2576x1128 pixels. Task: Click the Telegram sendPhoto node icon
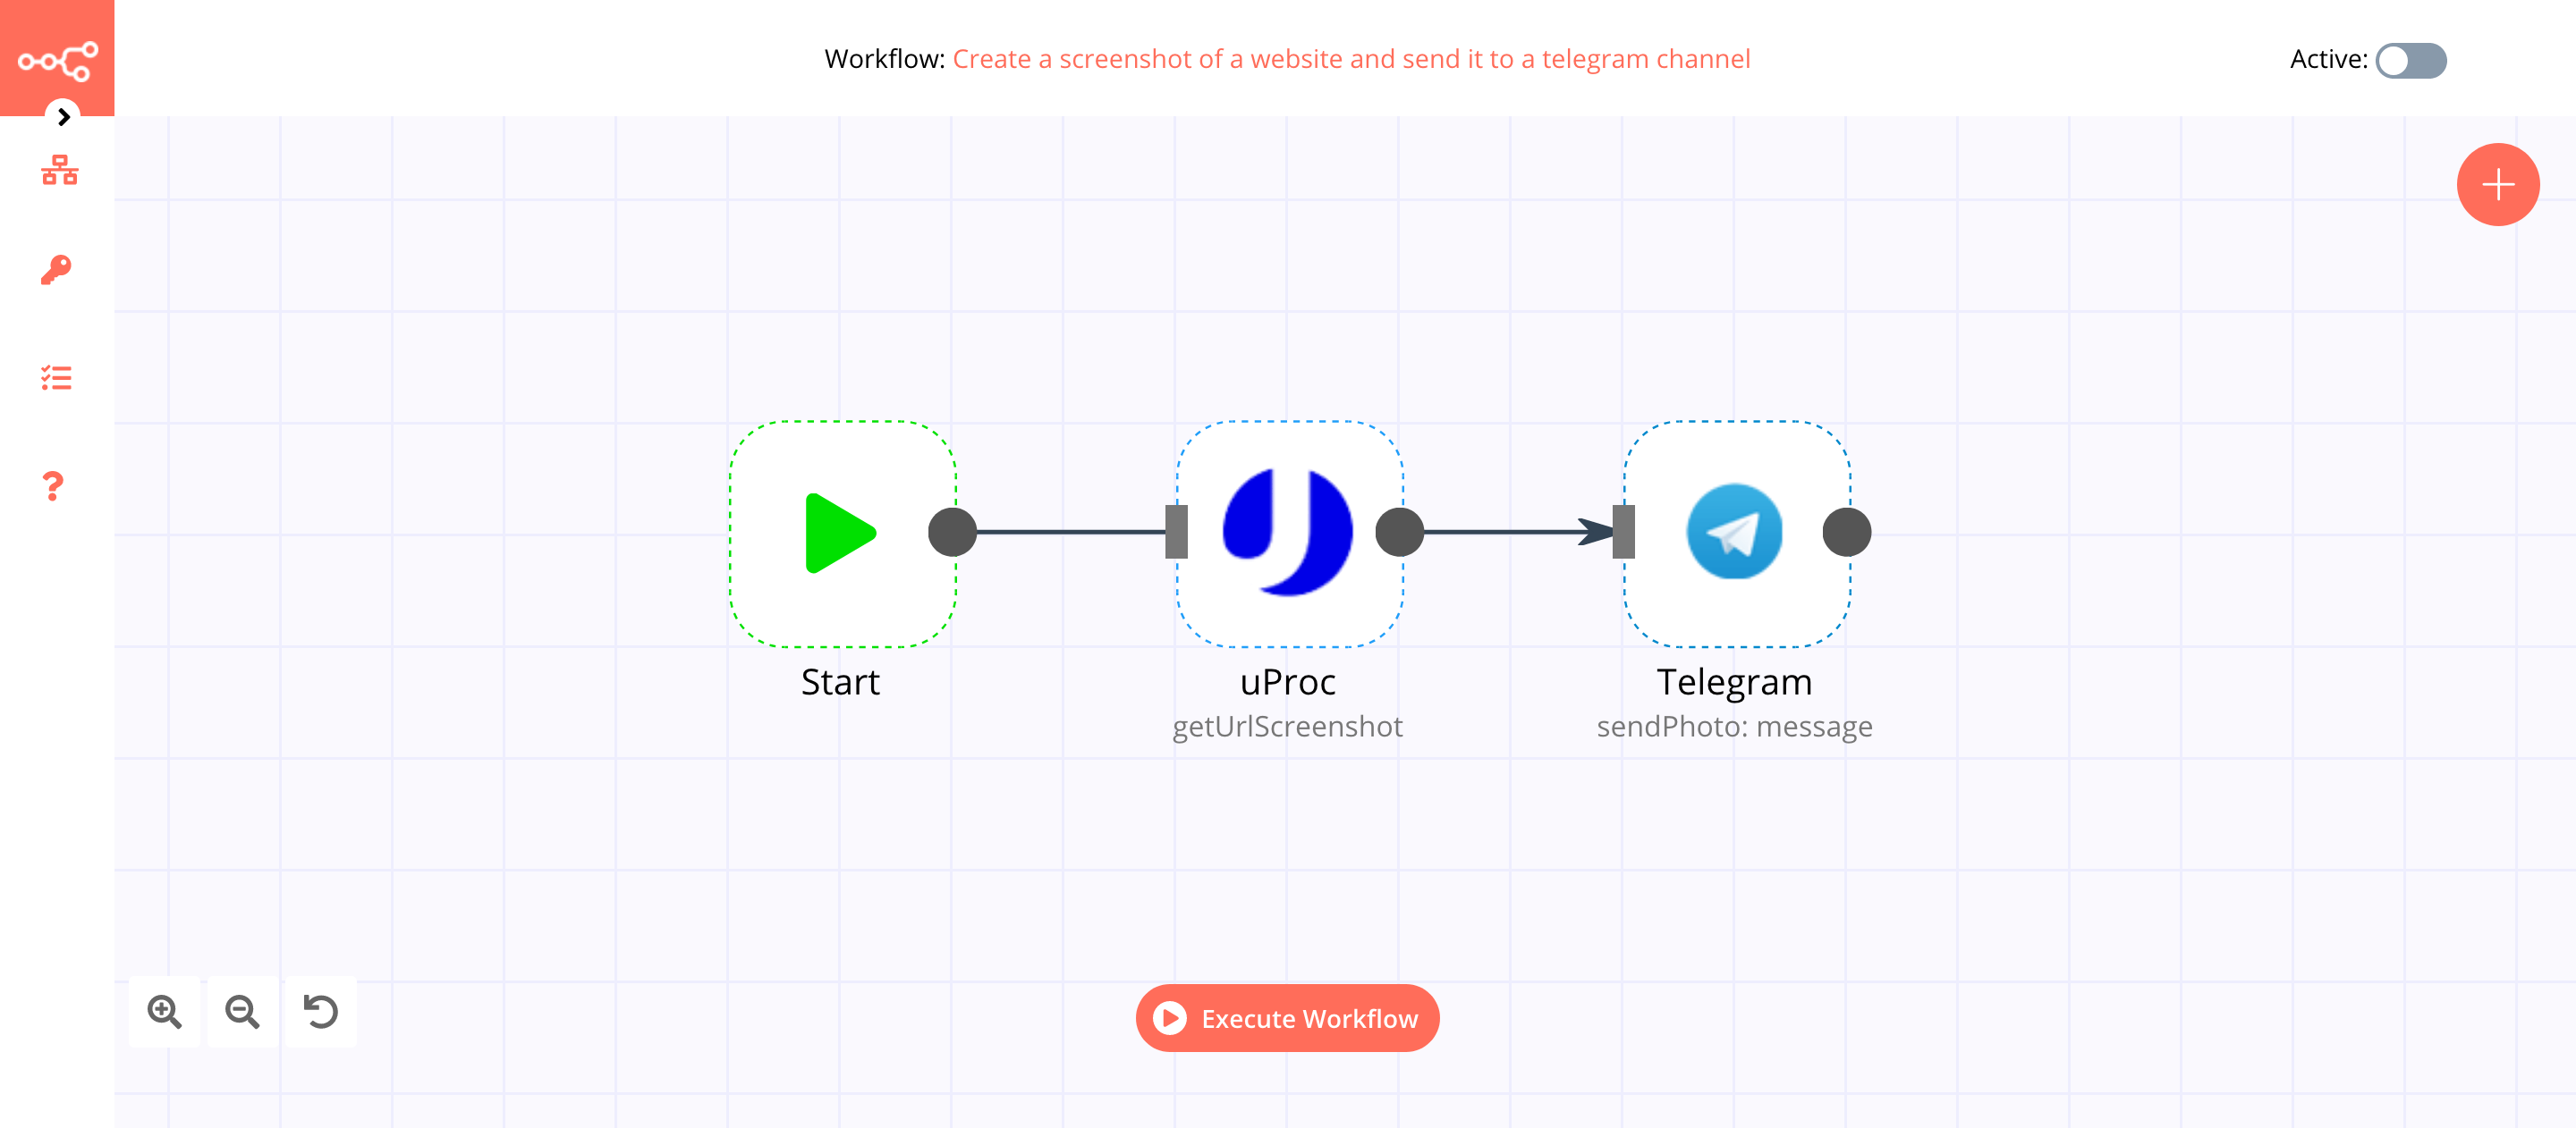[x=1733, y=532]
